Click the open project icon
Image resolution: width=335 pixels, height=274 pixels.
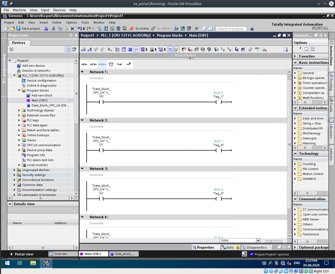click(13, 28)
